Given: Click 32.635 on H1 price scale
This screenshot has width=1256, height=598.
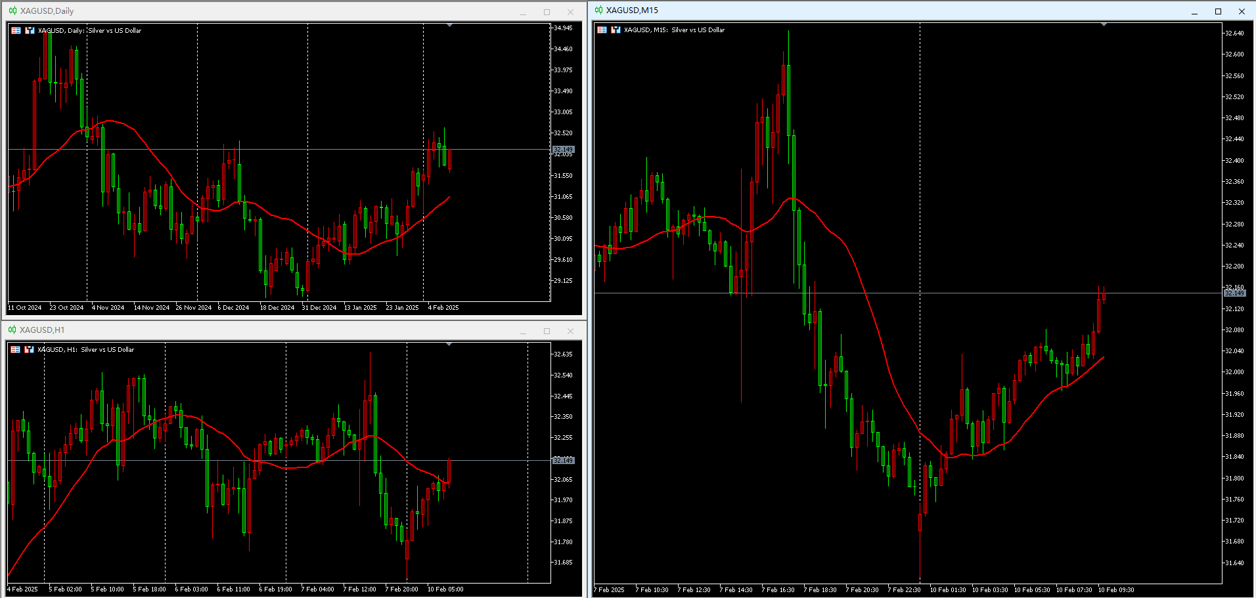Looking at the screenshot, I should 563,354.
